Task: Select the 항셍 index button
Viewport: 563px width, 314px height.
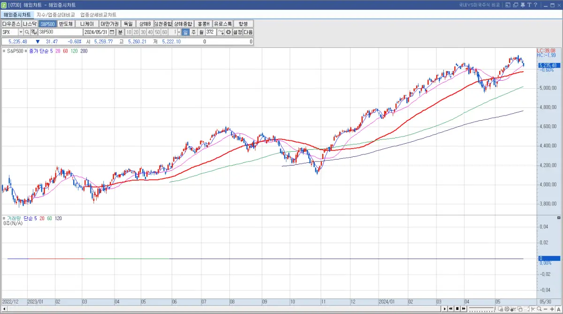Action: pyautogui.click(x=243, y=23)
